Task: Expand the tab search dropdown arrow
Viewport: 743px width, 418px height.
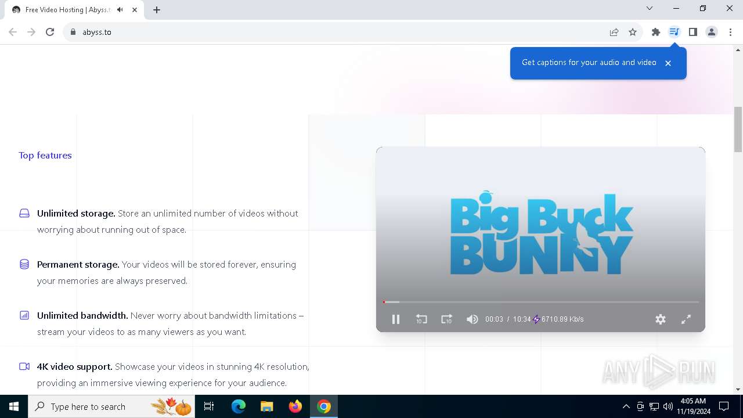Action: (650, 8)
